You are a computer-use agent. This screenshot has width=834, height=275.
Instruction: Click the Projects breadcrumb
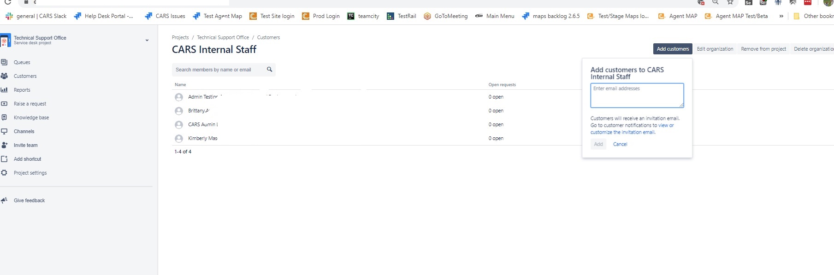tap(180, 37)
